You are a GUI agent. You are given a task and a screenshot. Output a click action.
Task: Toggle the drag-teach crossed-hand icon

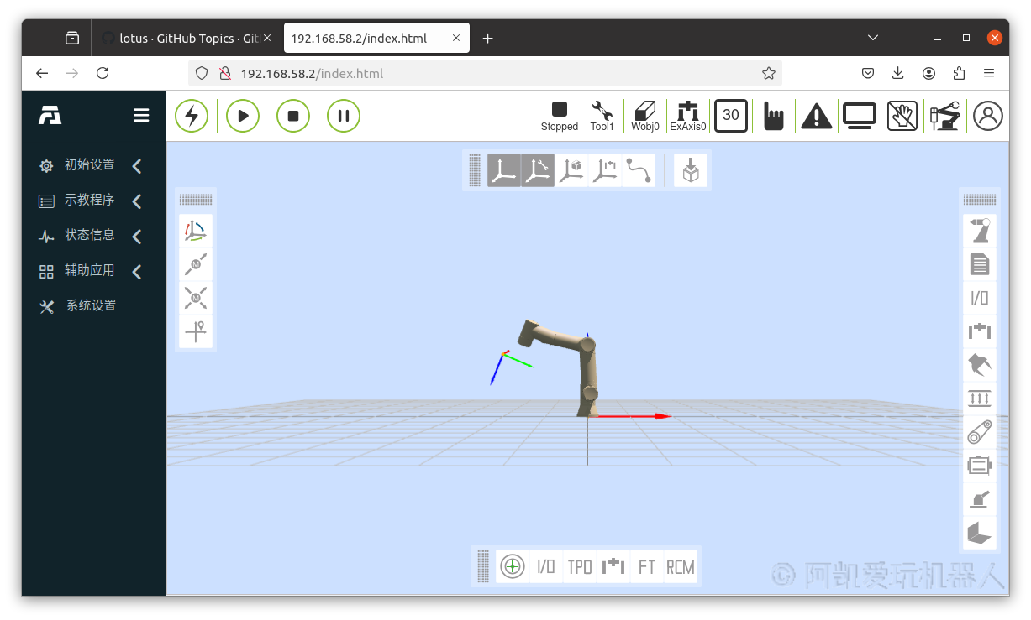click(x=902, y=116)
